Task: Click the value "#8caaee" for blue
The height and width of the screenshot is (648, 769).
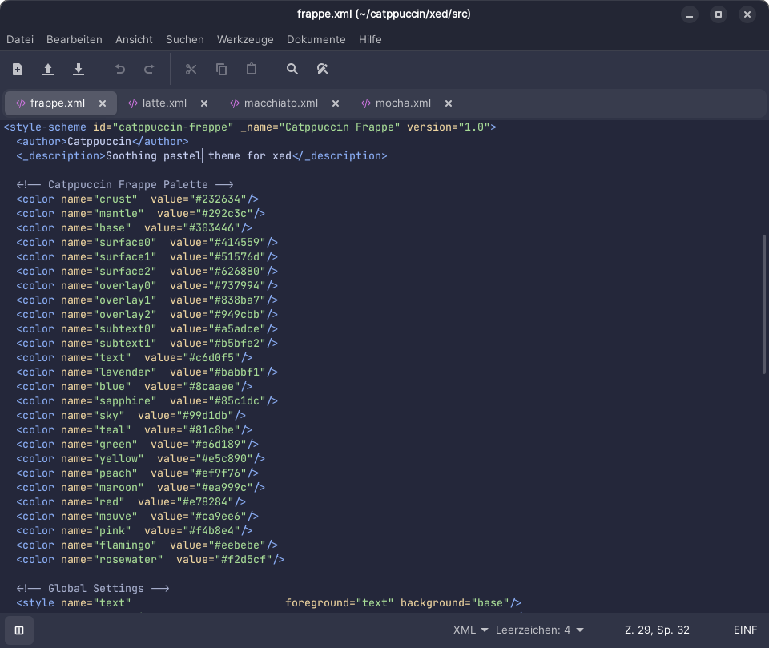Action: click(x=211, y=387)
